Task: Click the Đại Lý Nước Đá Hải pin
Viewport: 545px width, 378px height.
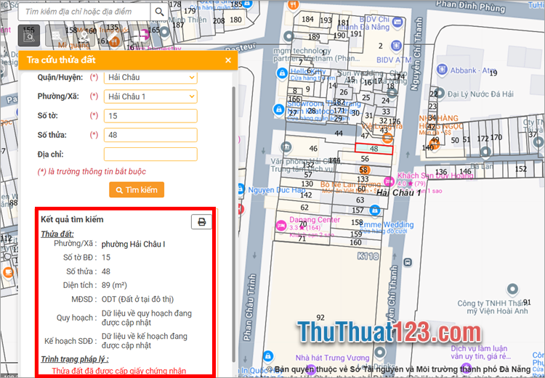Action: 440,93
